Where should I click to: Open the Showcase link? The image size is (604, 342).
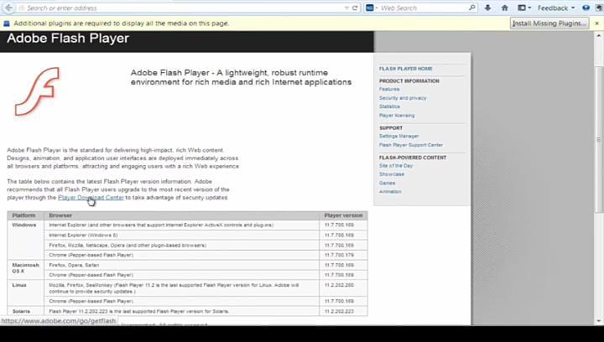point(392,174)
